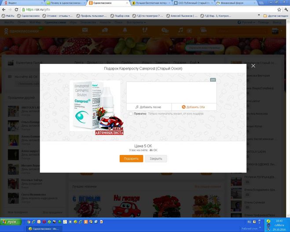This screenshot has height=232, width=290.
Task: Open the ГДЗ по геометрии 7 bookmark
Action: click(147, 16)
